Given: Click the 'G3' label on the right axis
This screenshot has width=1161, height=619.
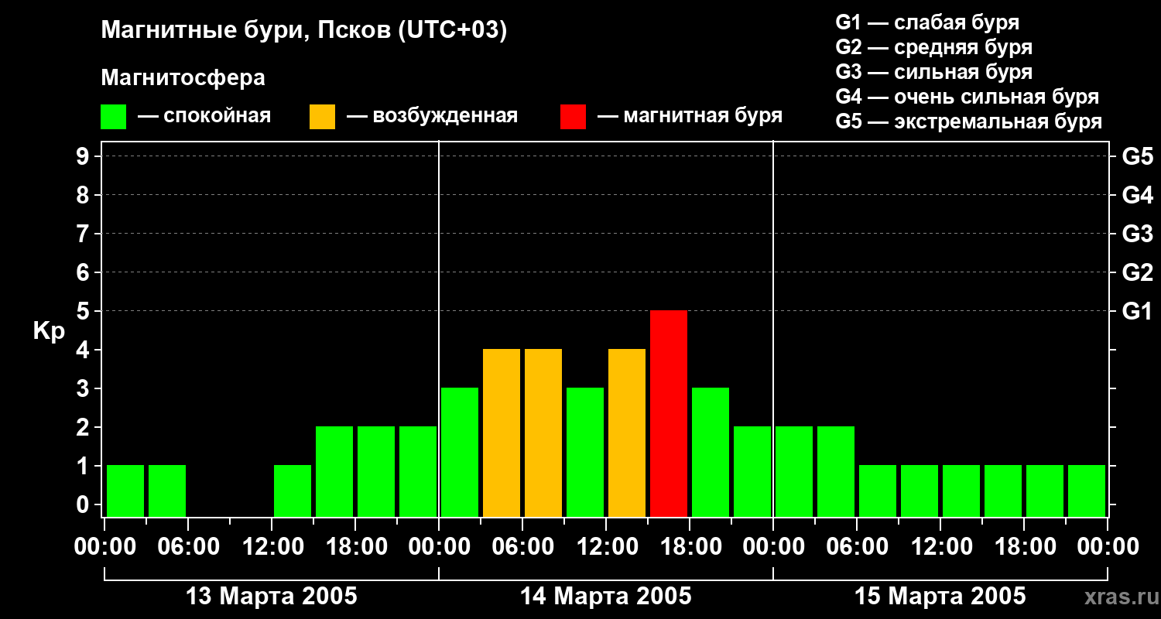Looking at the screenshot, I should [x=1137, y=234].
